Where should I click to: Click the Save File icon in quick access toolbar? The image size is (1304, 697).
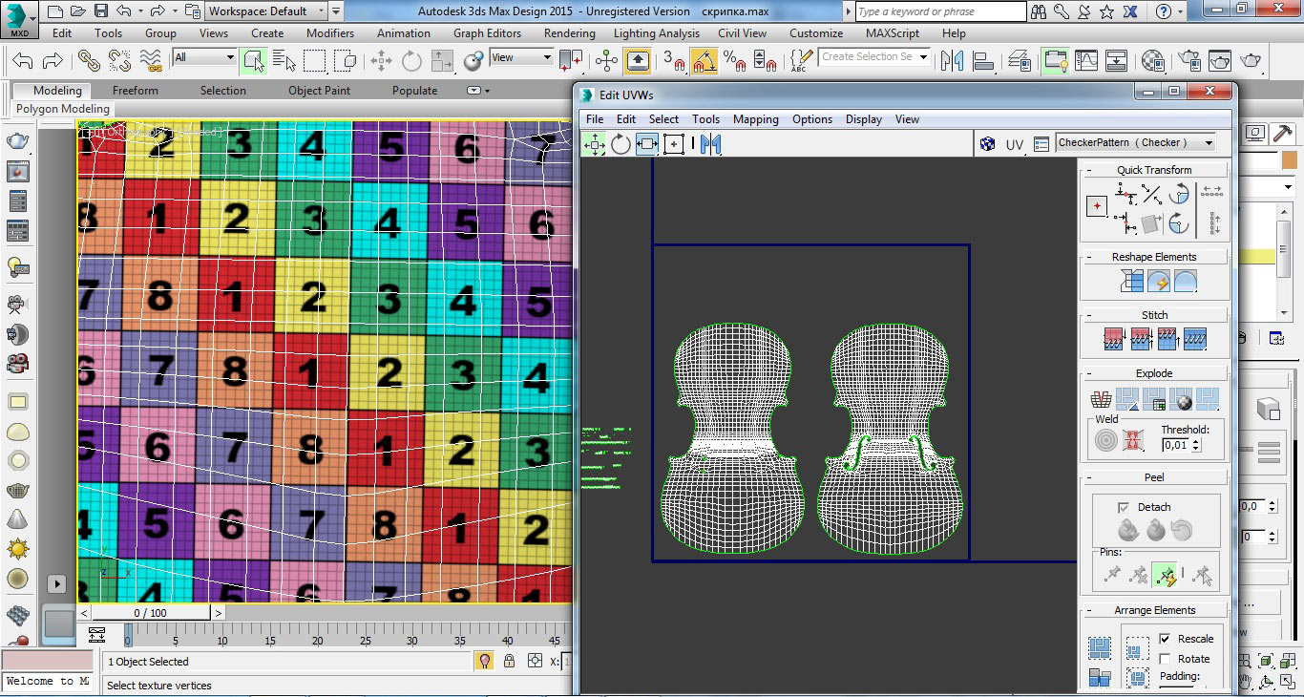pos(101,11)
